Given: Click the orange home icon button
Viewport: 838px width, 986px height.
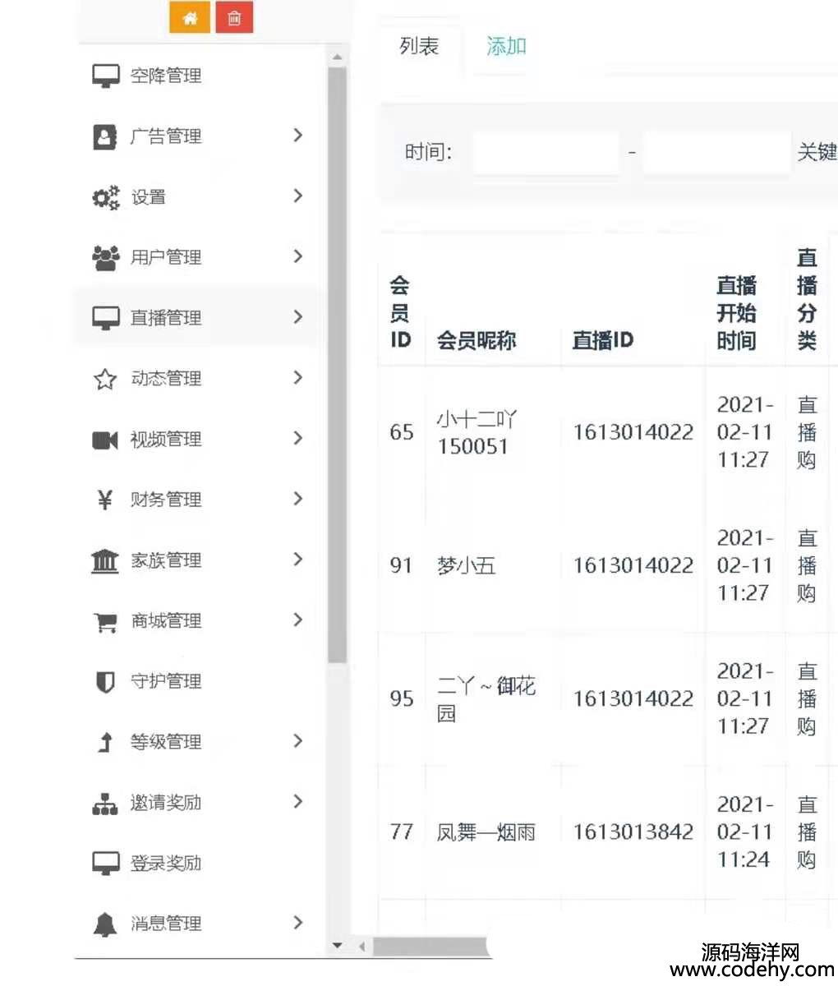Looking at the screenshot, I should pyautogui.click(x=190, y=18).
